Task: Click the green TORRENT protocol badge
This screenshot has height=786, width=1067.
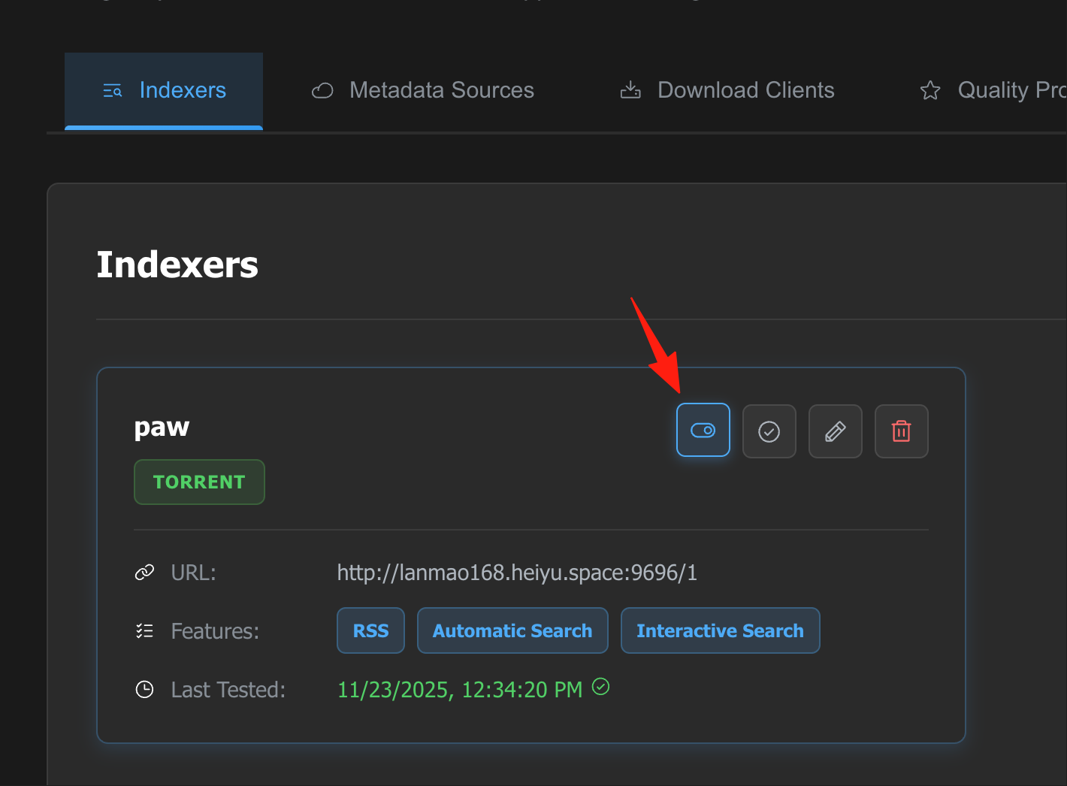Action: pyautogui.click(x=199, y=482)
